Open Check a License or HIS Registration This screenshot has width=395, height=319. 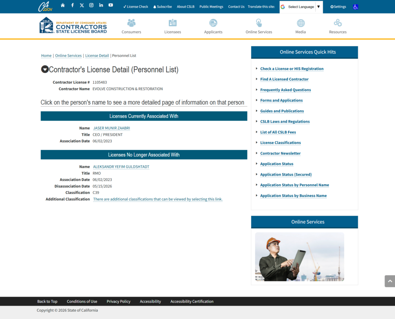tap(292, 69)
